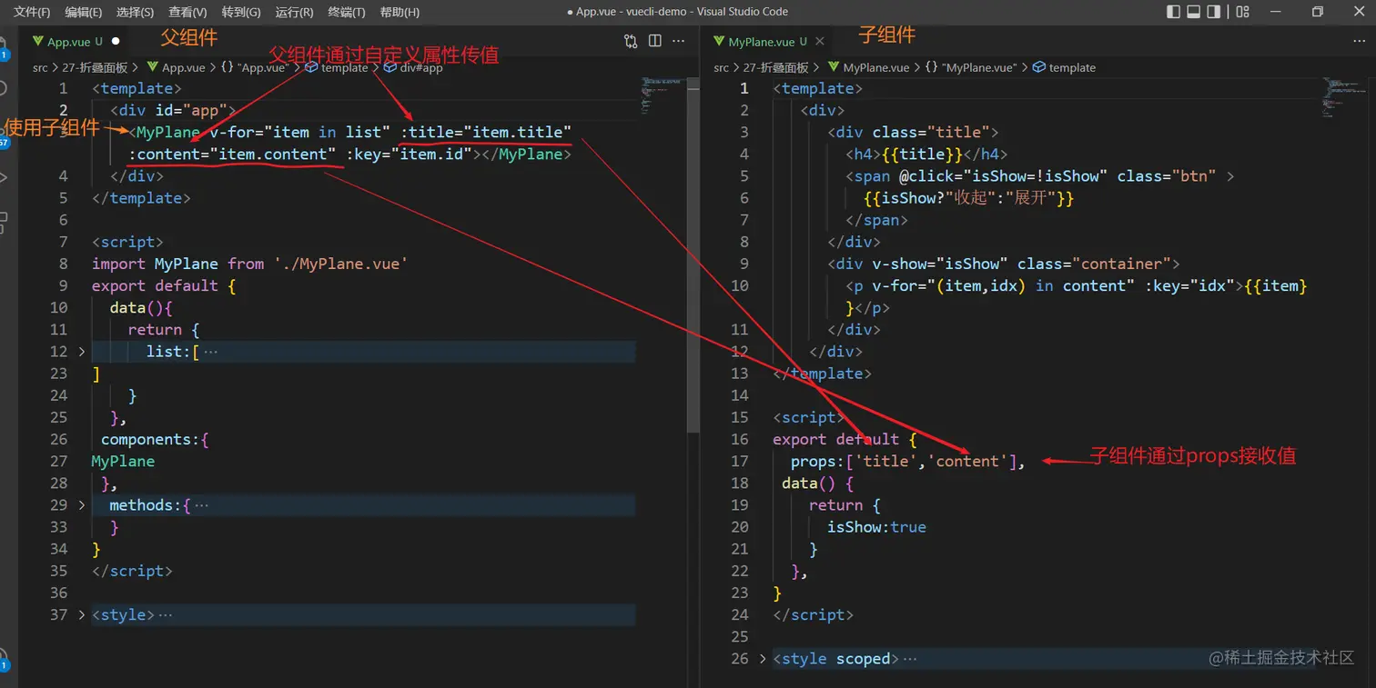This screenshot has height=688, width=1376.
Task: Click ellipsis after methods:{ to unfold
Action: (202, 505)
